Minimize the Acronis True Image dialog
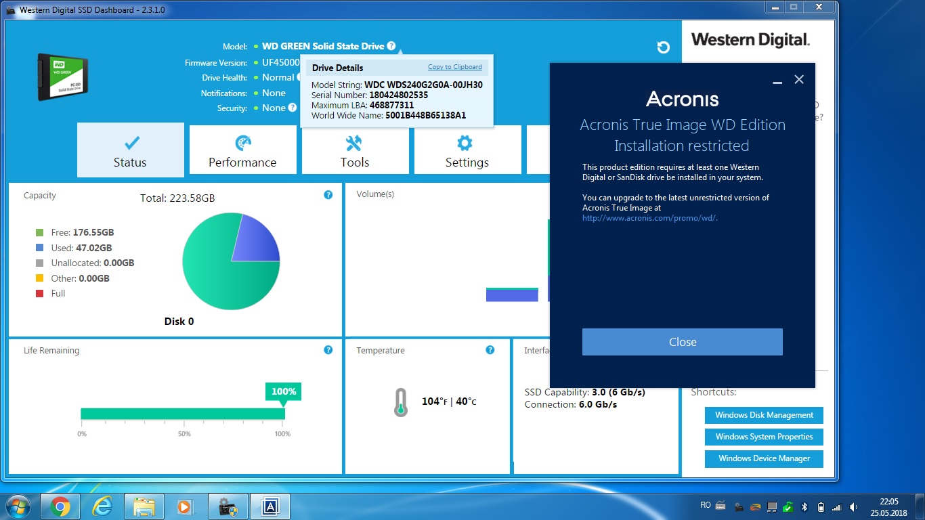The width and height of the screenshot is (925, 520). click(778, 81)
